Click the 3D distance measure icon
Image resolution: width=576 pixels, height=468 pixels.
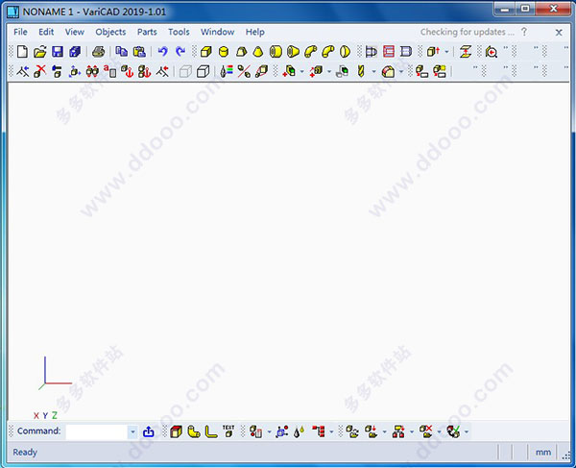tap(466, 52)
